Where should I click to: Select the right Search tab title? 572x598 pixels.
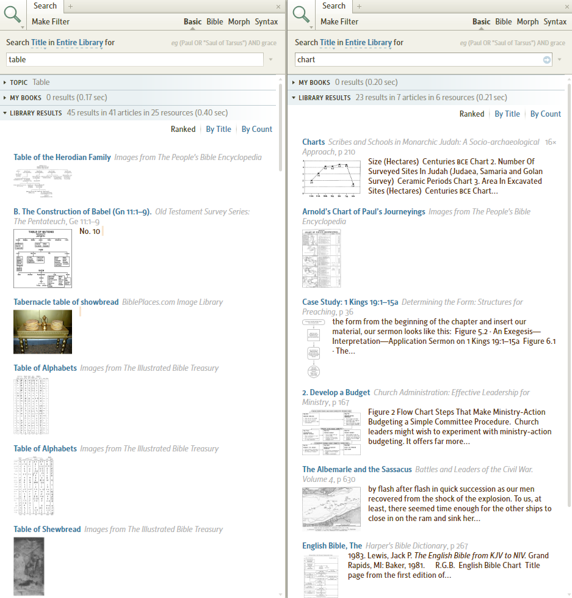pos(334,6)
